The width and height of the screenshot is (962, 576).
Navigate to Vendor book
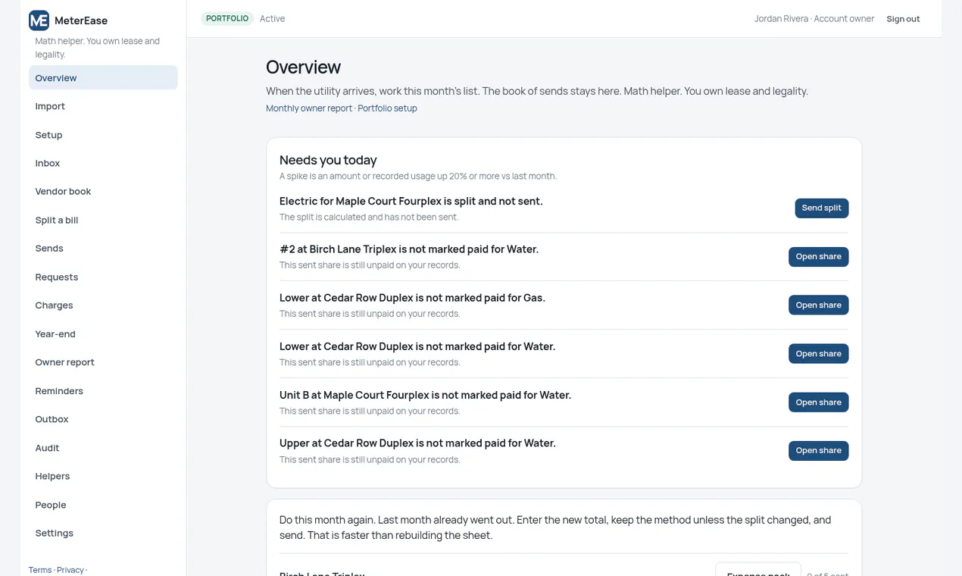coord(103,192)
